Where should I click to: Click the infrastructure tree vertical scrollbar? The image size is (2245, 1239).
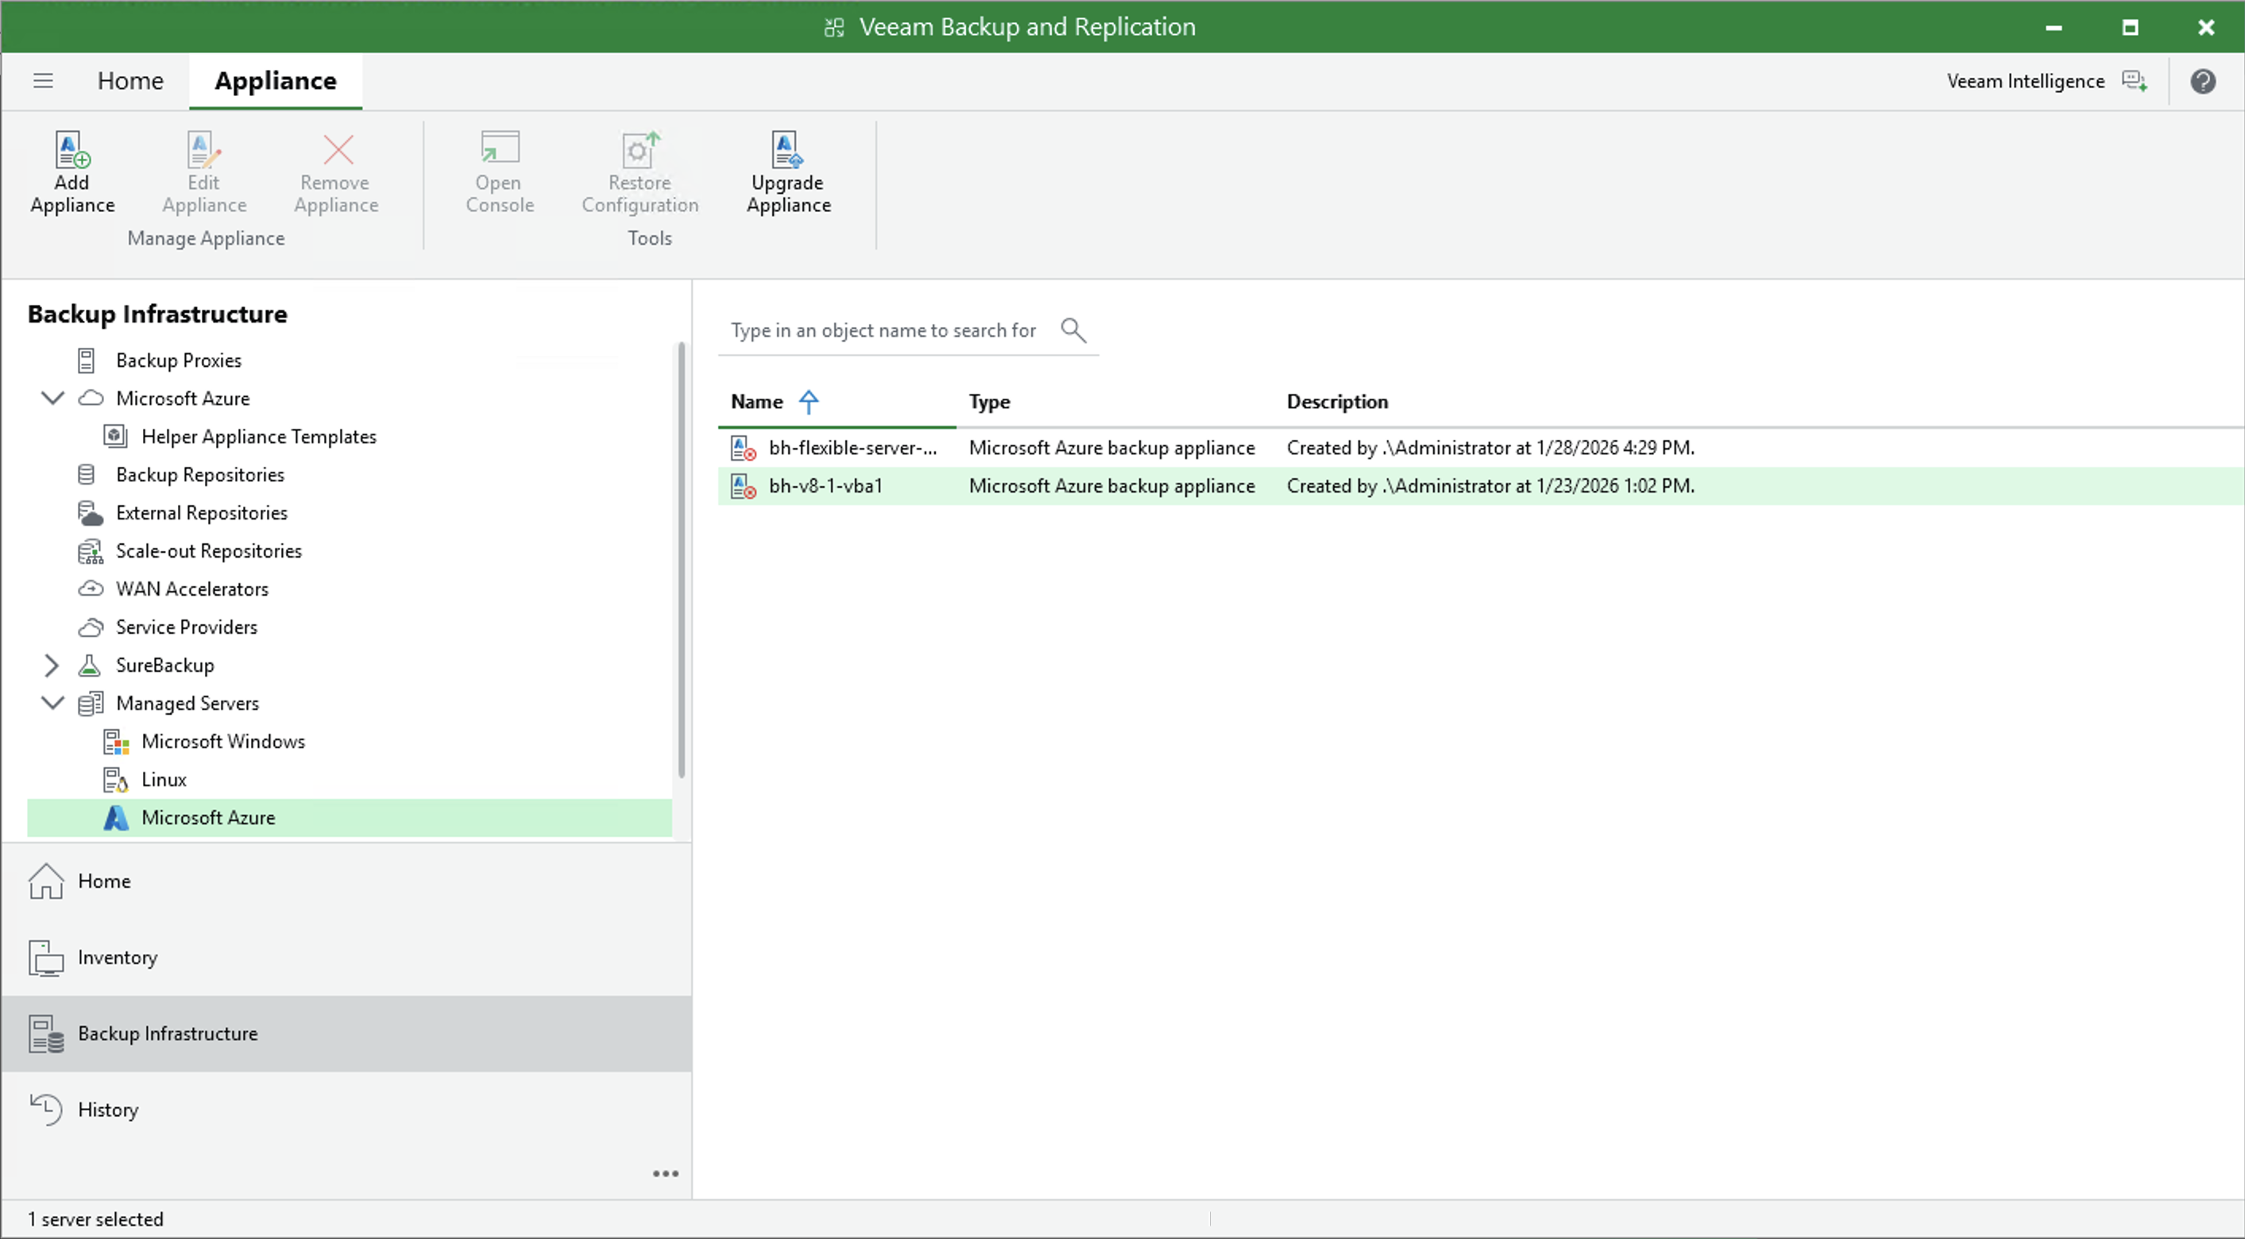(682, 559)
